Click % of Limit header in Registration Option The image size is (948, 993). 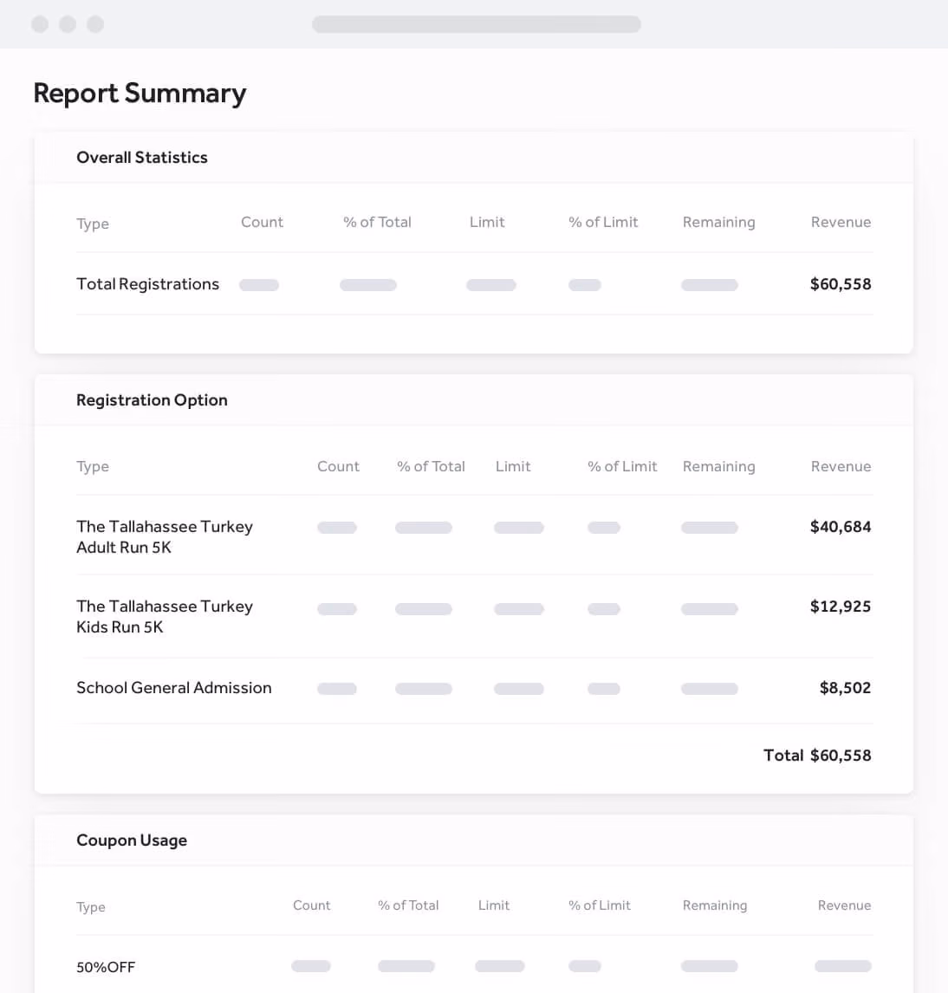(x=622, y=467)
